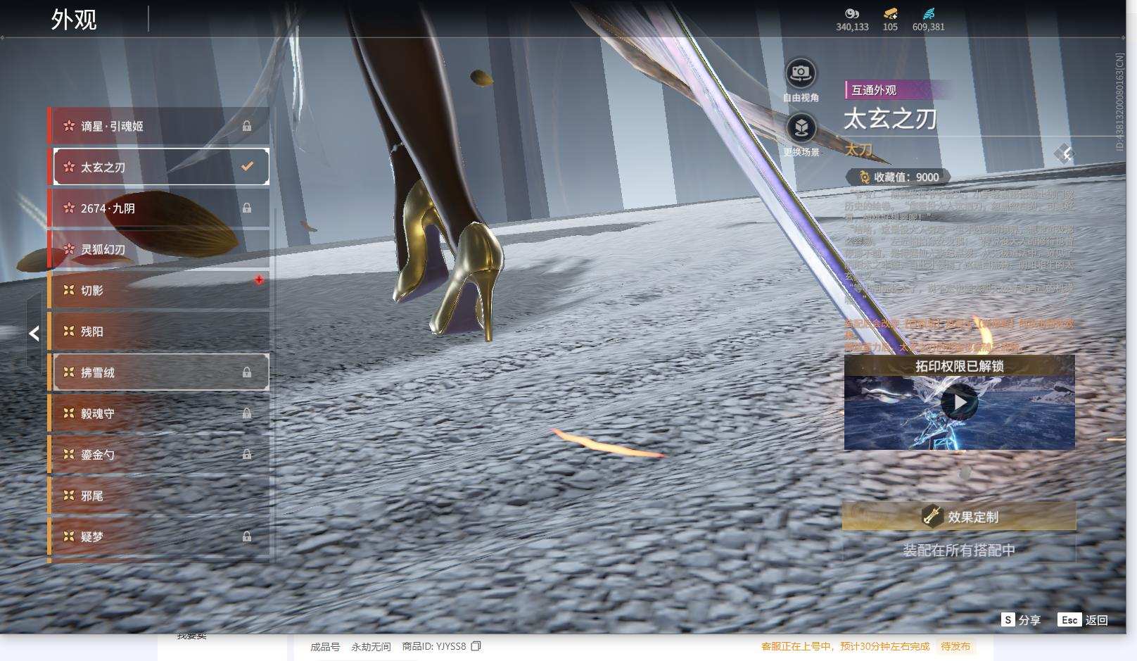Click the lock icon on 摘星·引魂姬
1137x661 pixels.
coord(247,126)
